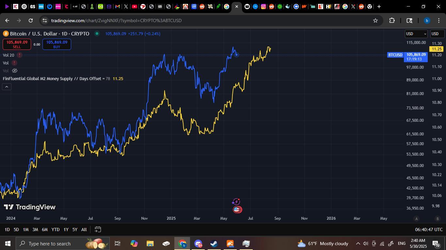Click the error icon next to the second Vol
This screenshot has height=250, width=446.
(14, 63)
